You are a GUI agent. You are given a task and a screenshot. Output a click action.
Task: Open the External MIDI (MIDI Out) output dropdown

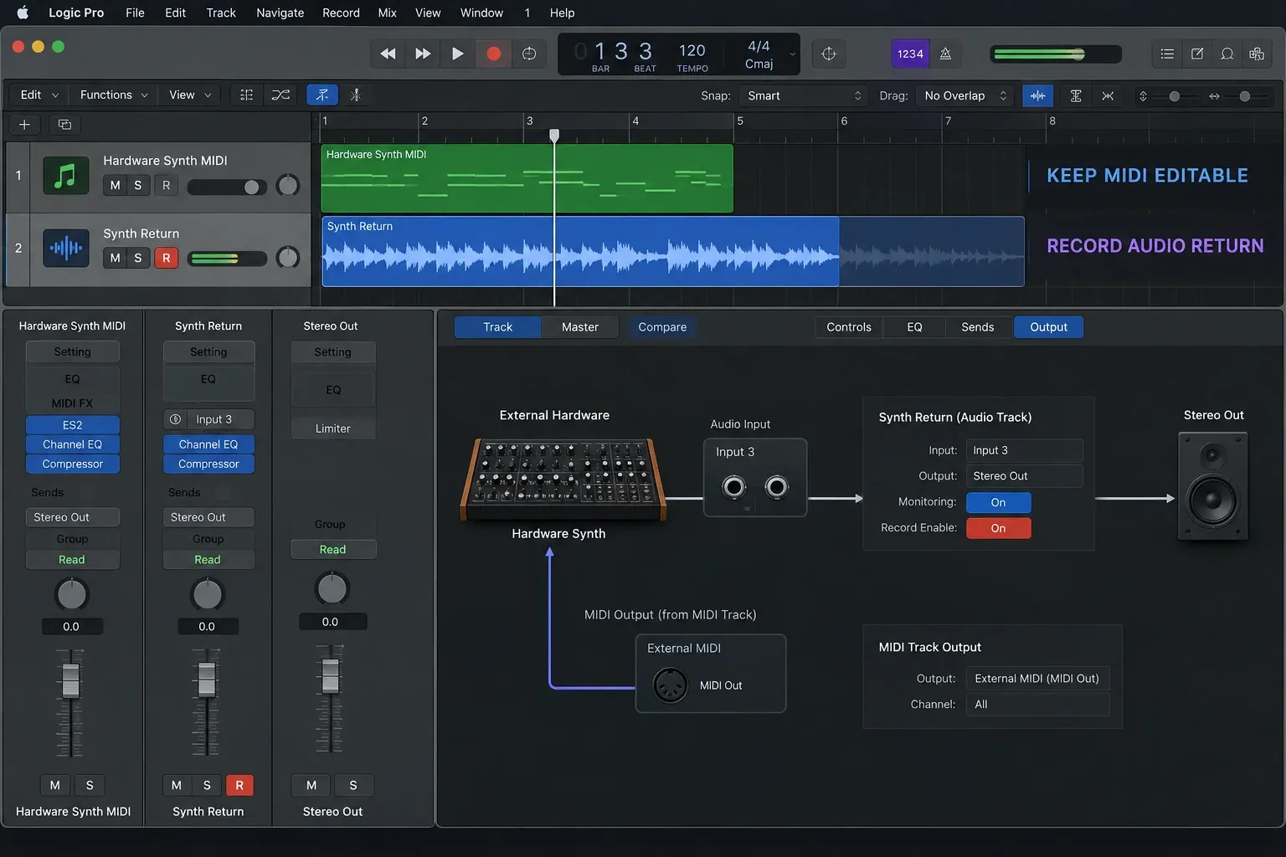click(x=1037, y=679)
